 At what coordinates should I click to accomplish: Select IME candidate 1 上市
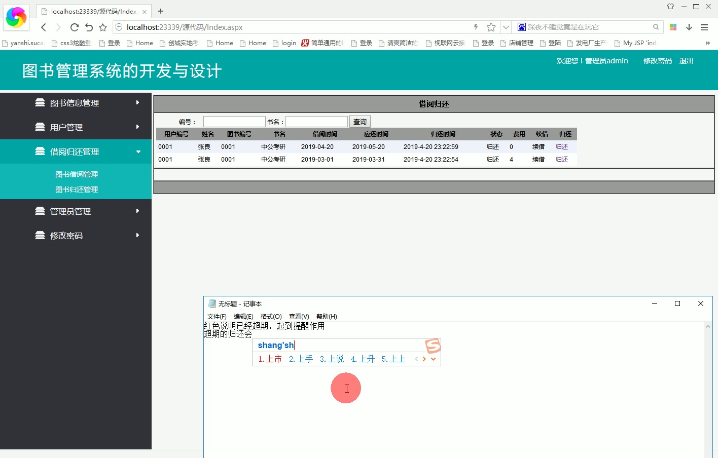click(270, 359)
